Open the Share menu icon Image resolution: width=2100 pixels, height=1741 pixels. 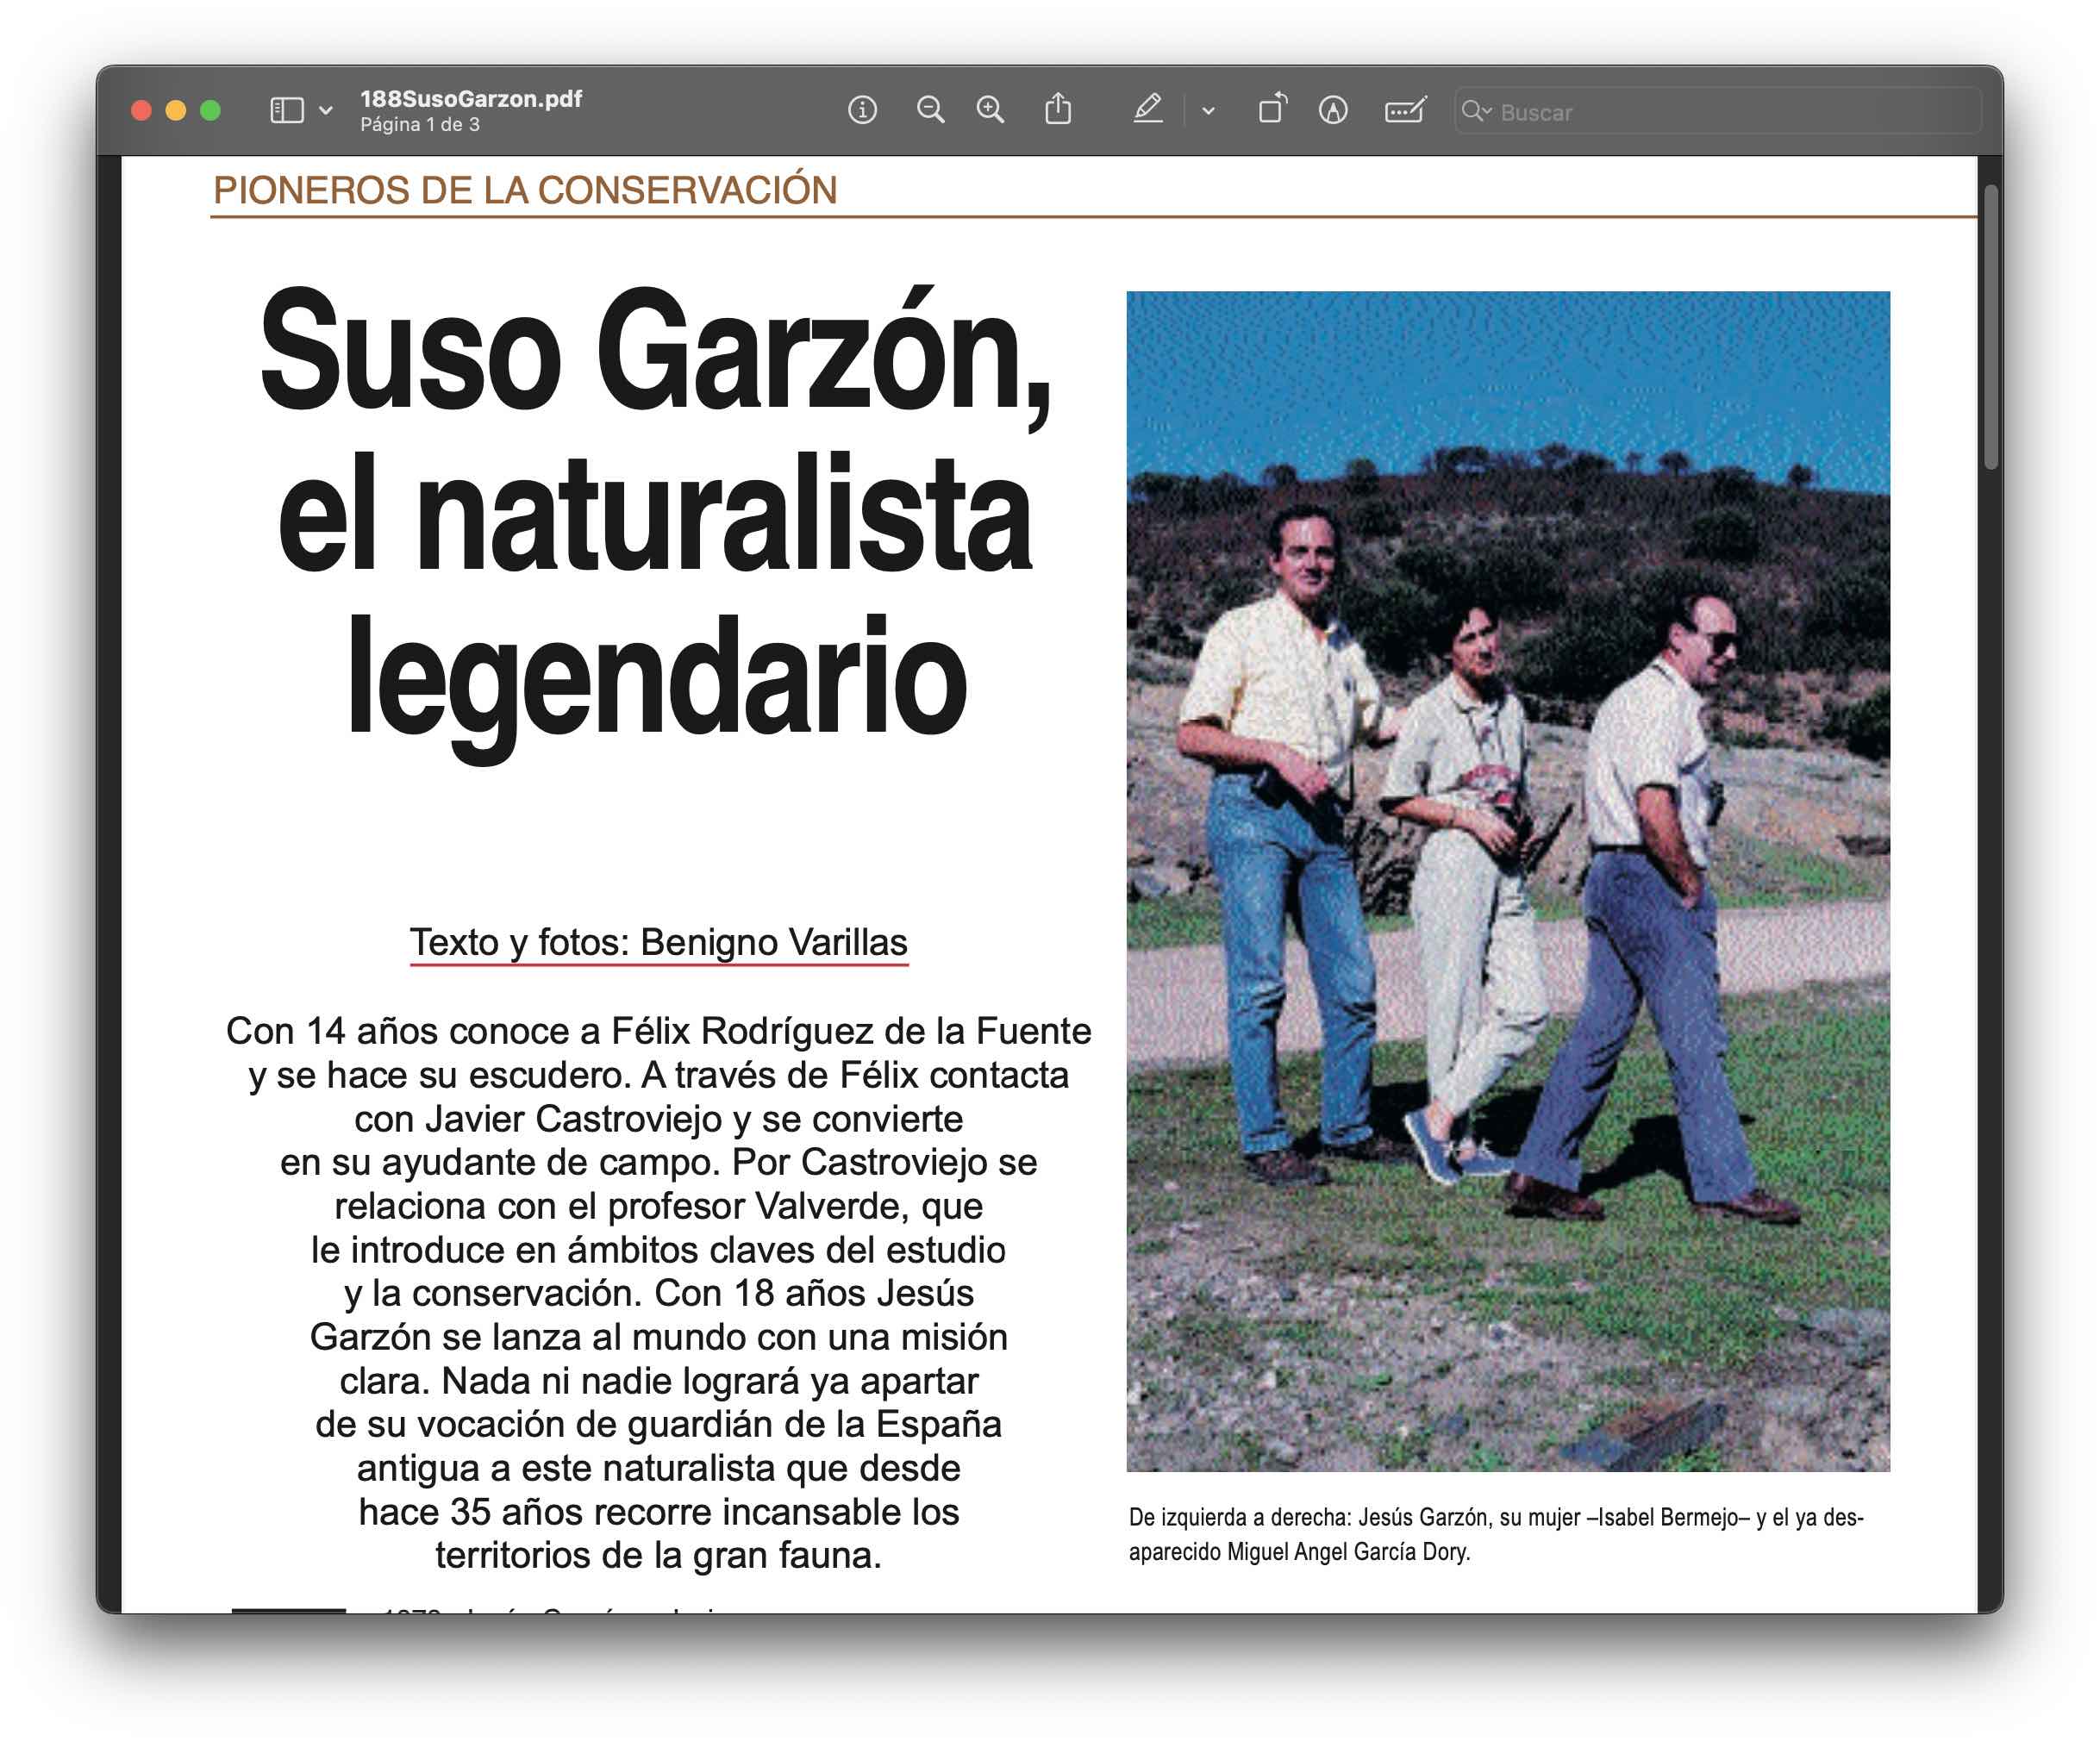pos(1058,109)
